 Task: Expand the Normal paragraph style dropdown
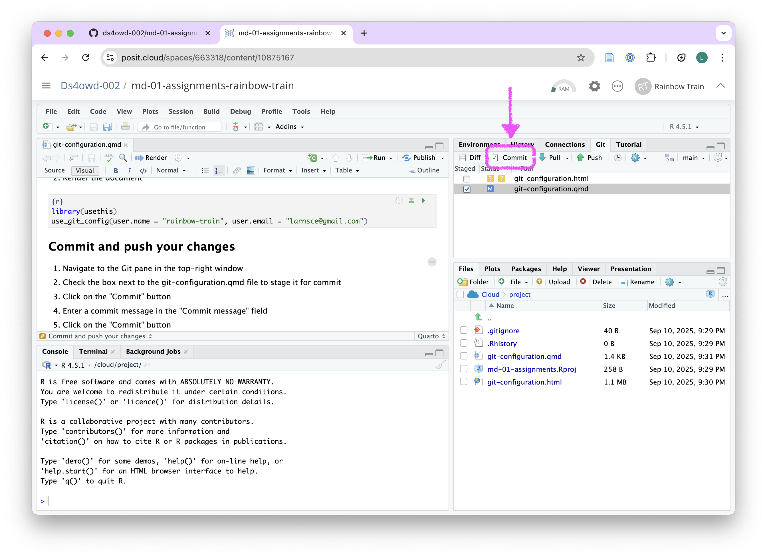(171, 170)
